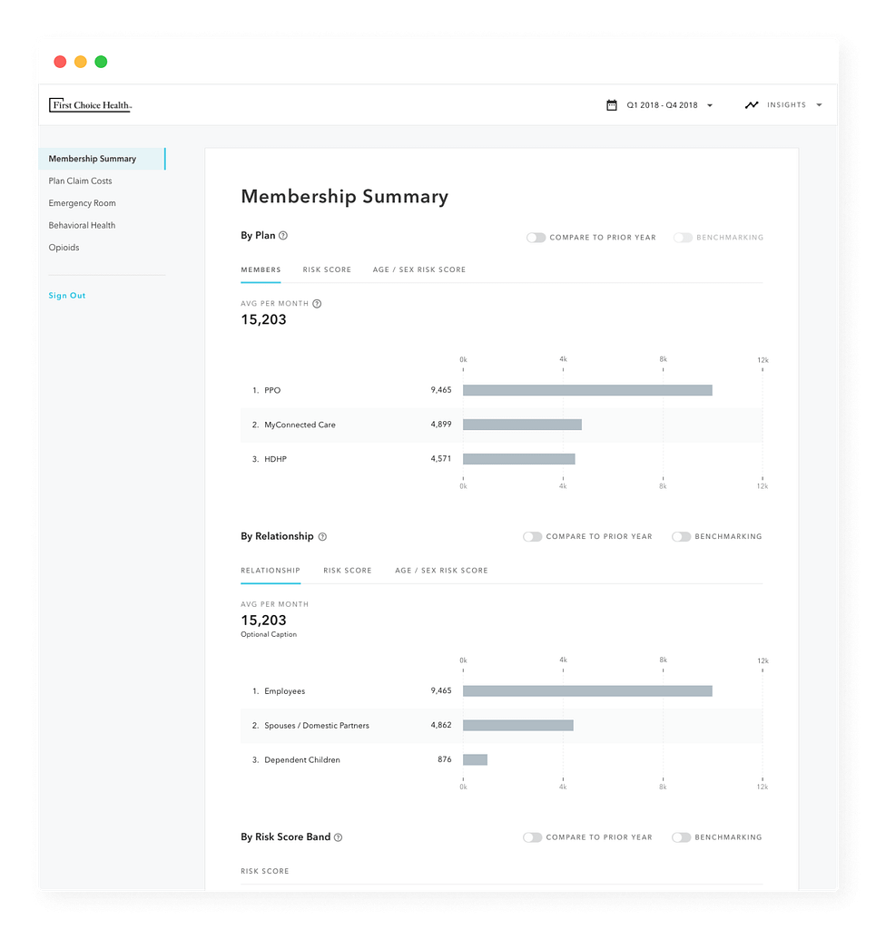The image size is (876, 929).
Task: Click the Sign Out link
Action: 67,295
